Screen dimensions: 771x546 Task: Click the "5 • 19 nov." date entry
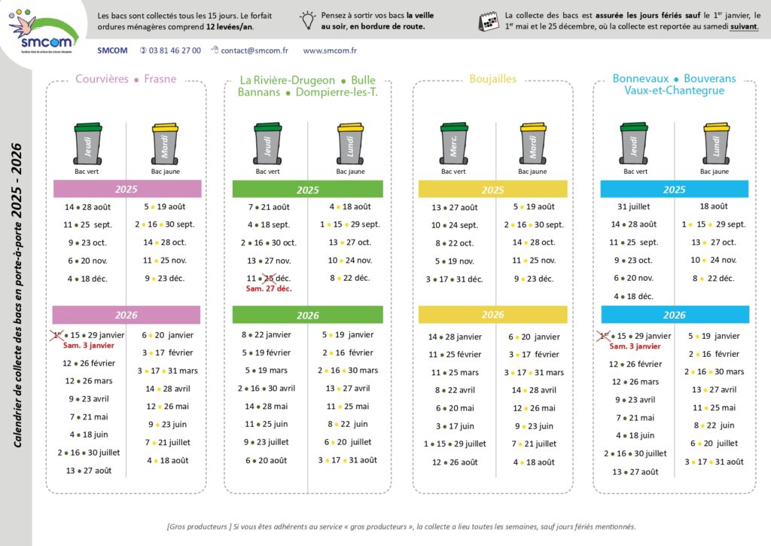(x=454, y=261)
